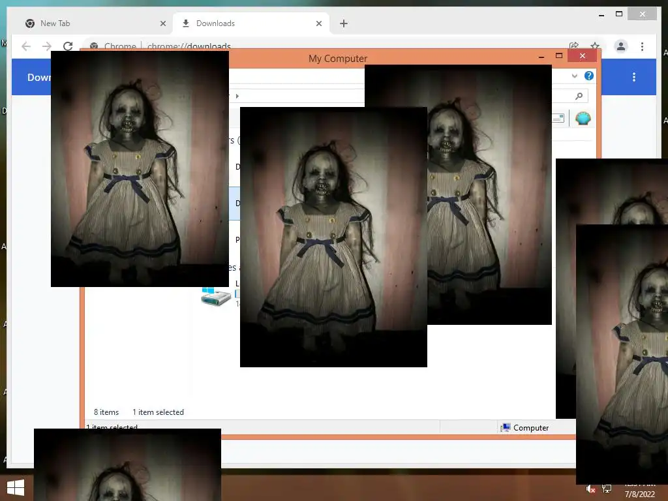Click the '8 items' status text
The height and width of the screenshot is (501, 668).
(106, 412)
